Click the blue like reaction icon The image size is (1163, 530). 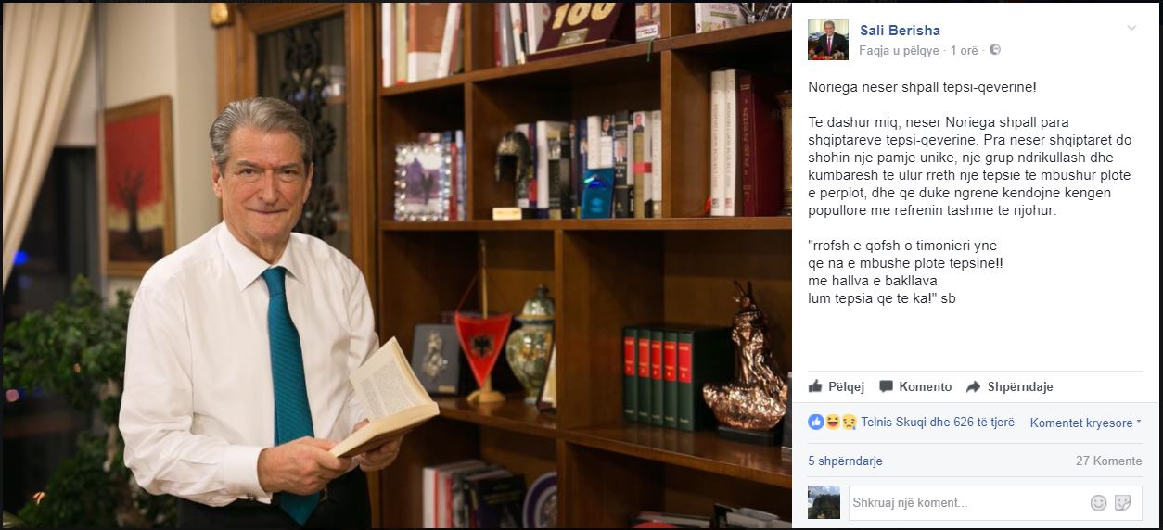tap(816, 422)
